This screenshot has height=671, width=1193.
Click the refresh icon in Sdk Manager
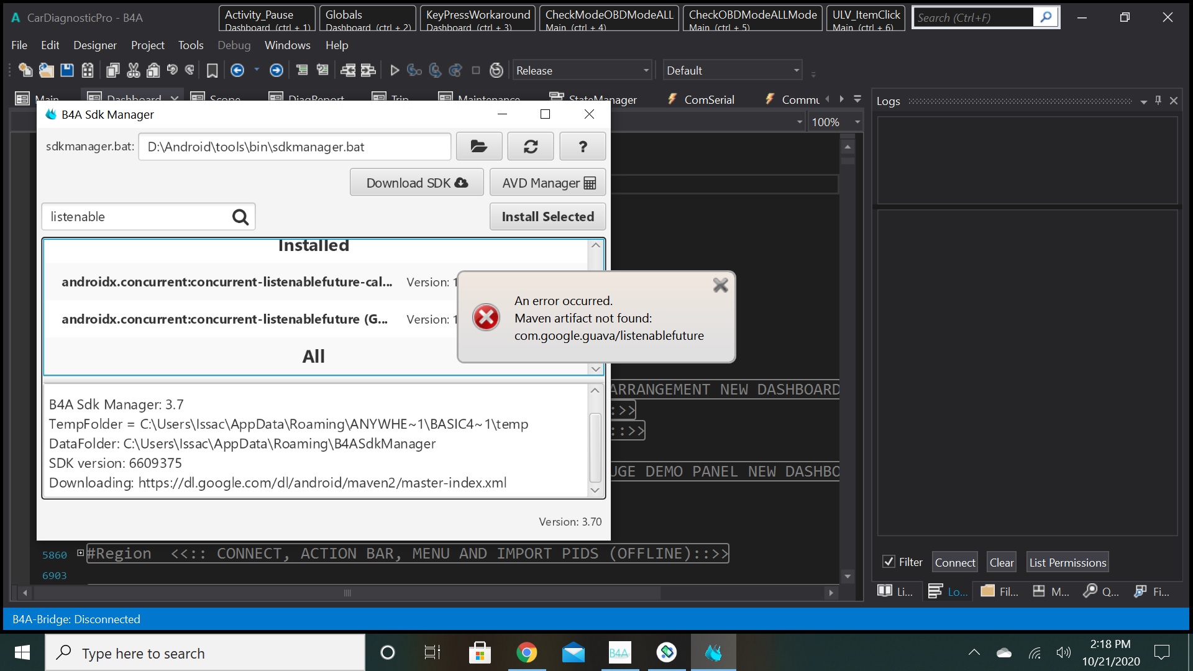pos(530,147)
